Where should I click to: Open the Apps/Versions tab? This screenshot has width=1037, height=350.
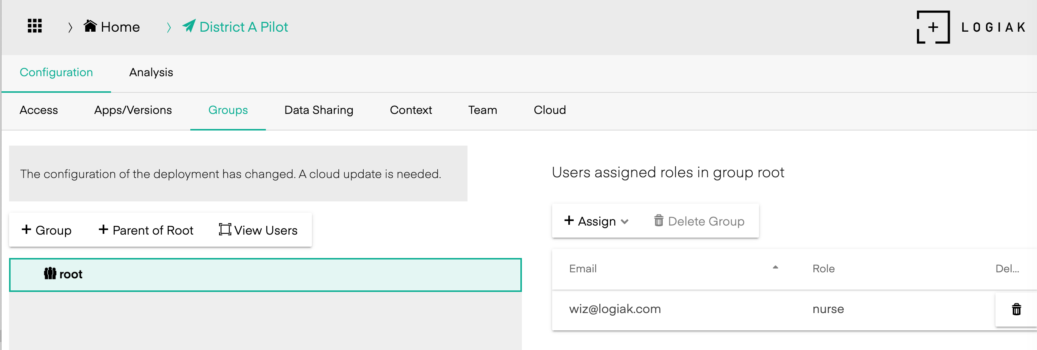[x=133, y=110]
